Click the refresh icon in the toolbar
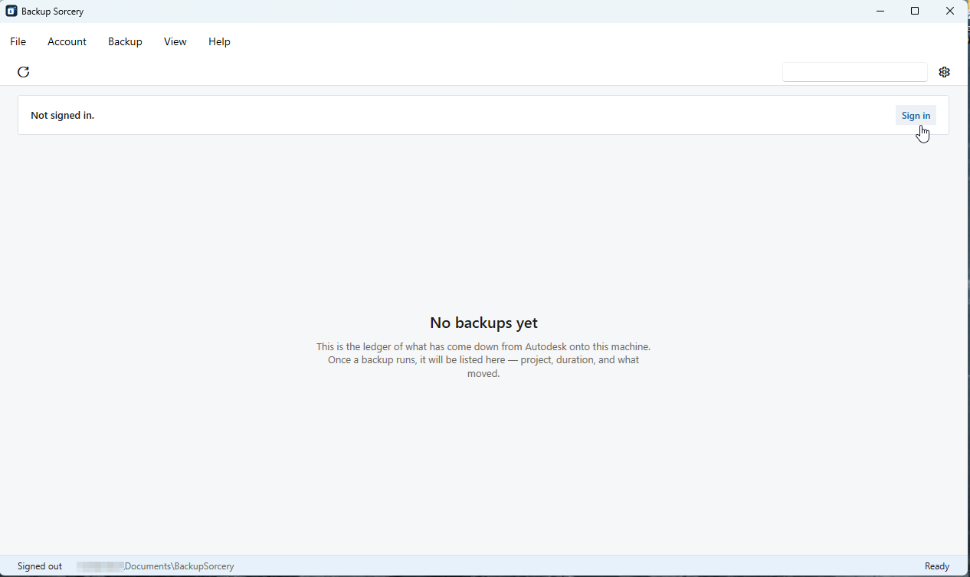970x577 pixels. coord(24,72)
